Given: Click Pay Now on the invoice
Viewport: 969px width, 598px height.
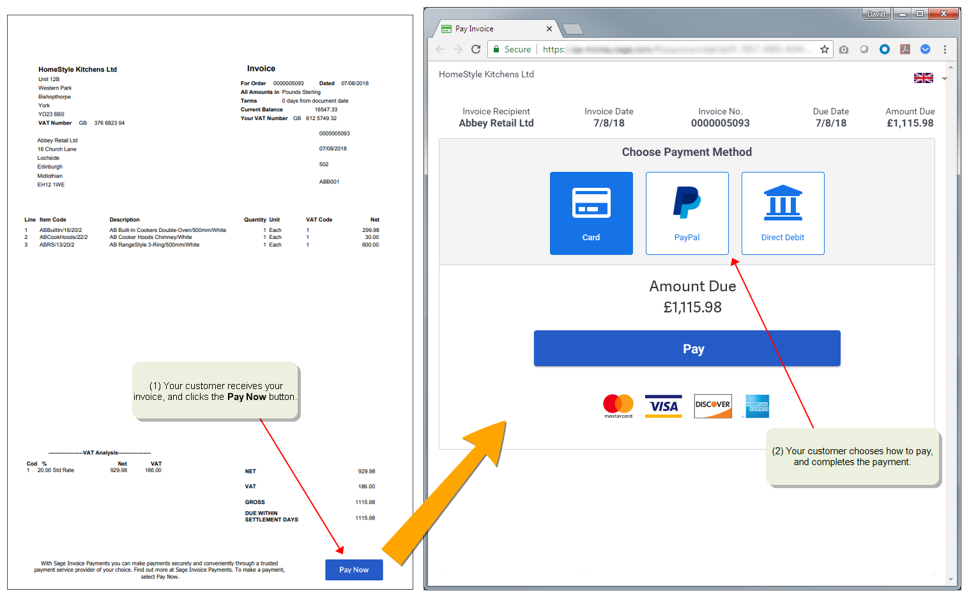Looking at the screenshot, I should click(354, 569).
